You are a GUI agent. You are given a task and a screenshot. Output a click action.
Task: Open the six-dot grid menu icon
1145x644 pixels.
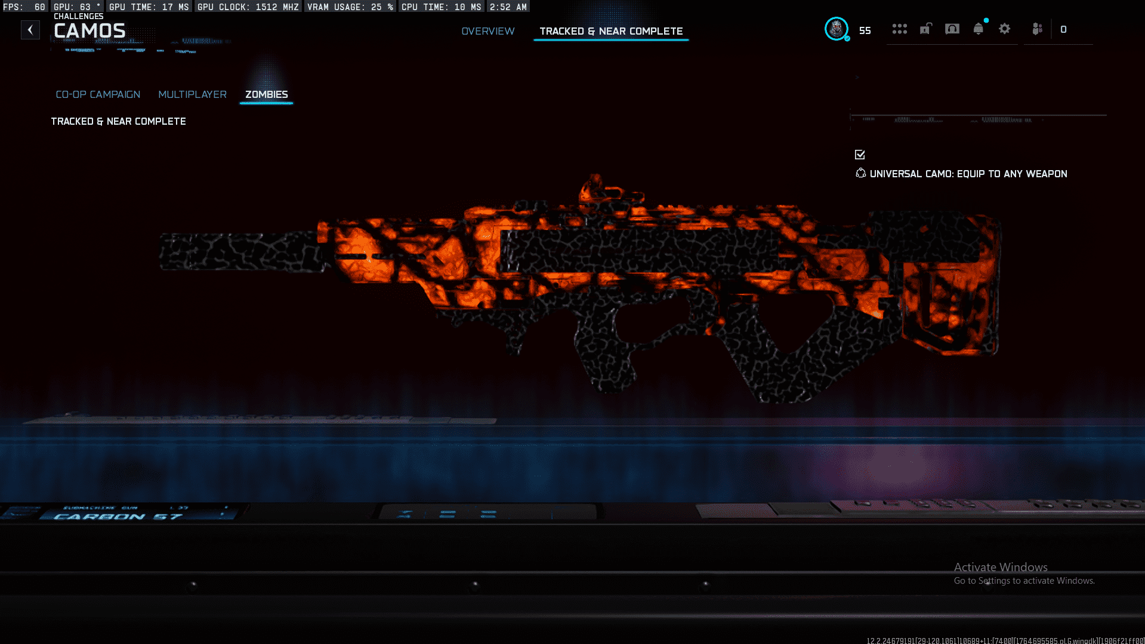pyautogui.click(x=899, y=29)
